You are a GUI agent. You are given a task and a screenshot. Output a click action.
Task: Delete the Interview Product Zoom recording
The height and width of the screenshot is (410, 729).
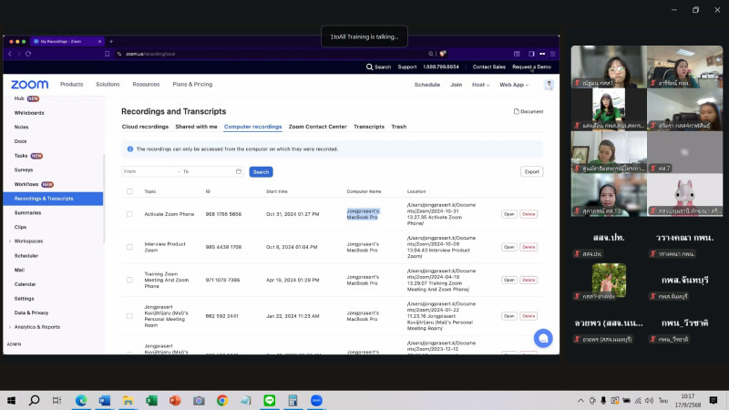pos(529,247)
